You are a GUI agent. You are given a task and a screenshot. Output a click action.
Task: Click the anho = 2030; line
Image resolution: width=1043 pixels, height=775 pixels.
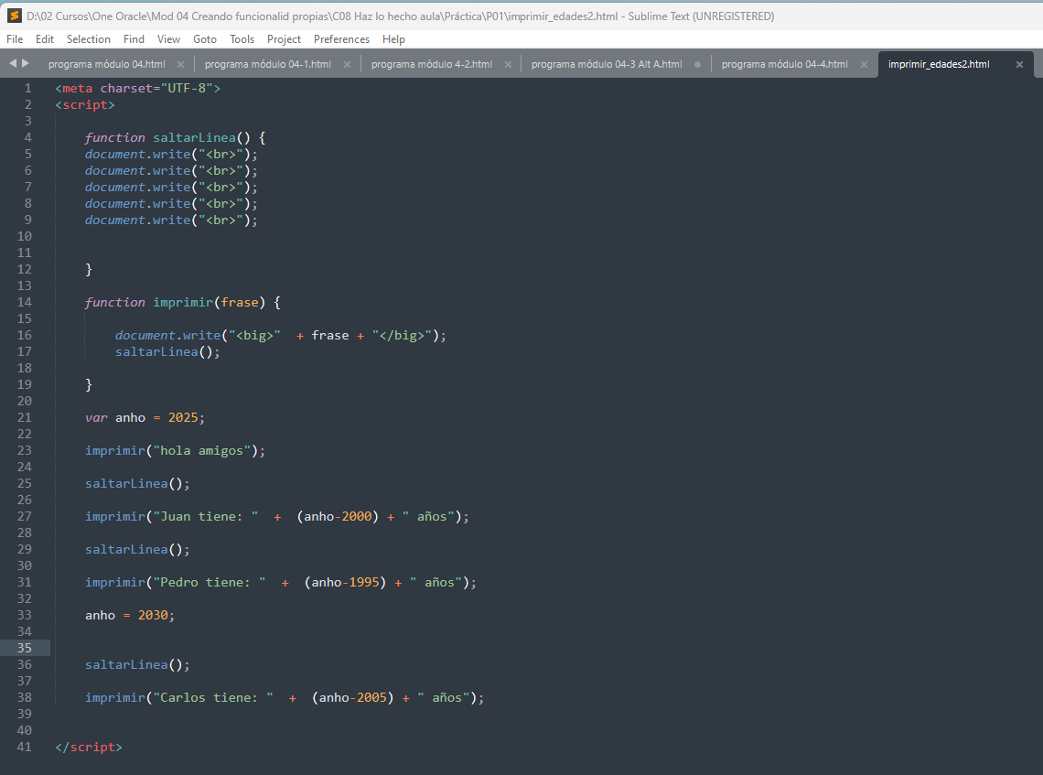point(130,616)
